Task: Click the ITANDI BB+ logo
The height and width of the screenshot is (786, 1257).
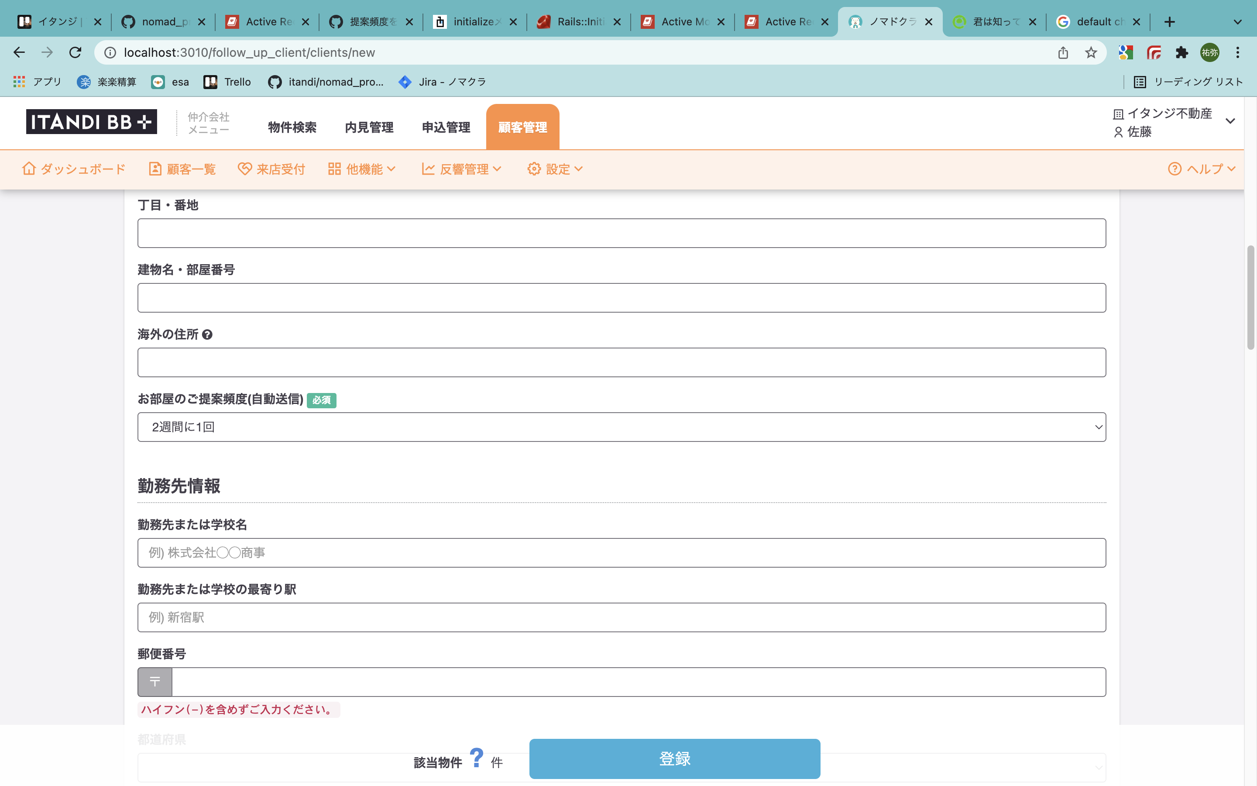Action: coord(91,122)
